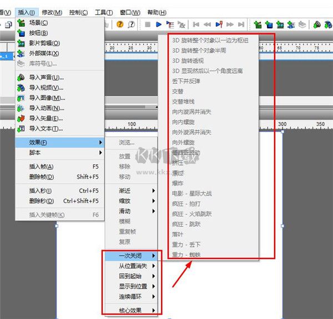Click the copy icon at toolbar's left
Screen dimensions: 333x319
click(9, 24)
